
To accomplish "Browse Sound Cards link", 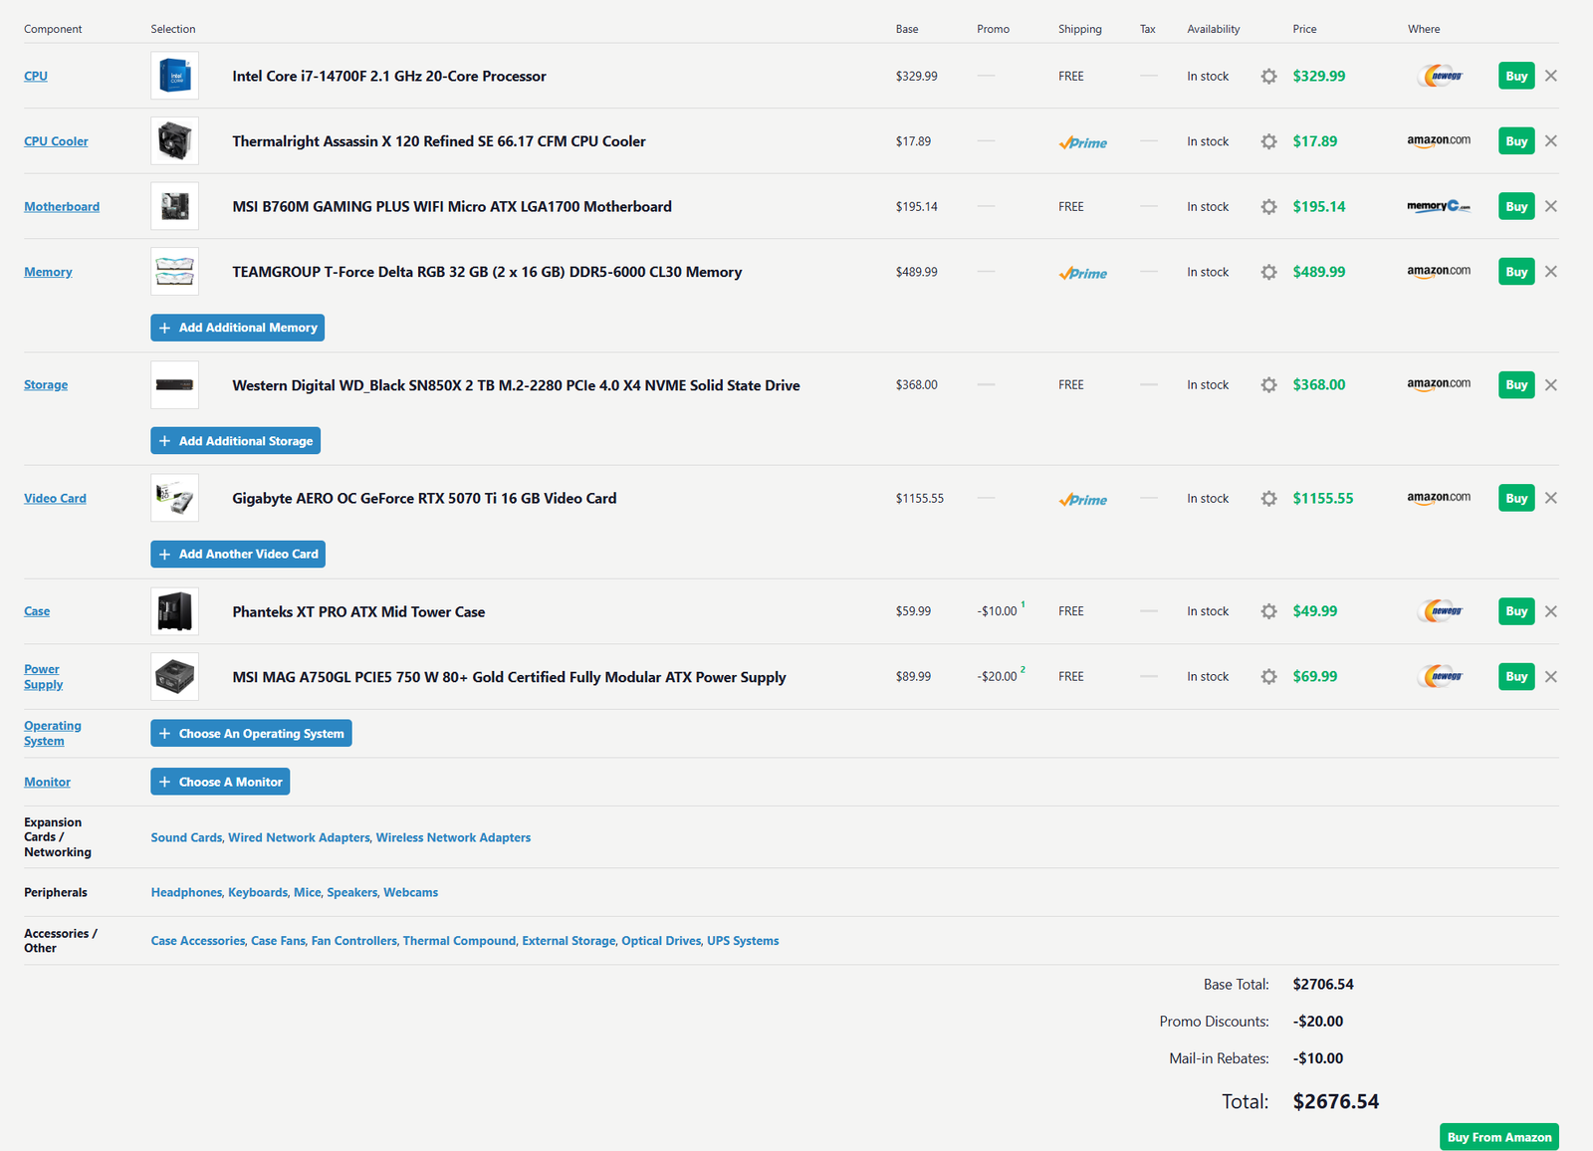I will coord(186,837).
